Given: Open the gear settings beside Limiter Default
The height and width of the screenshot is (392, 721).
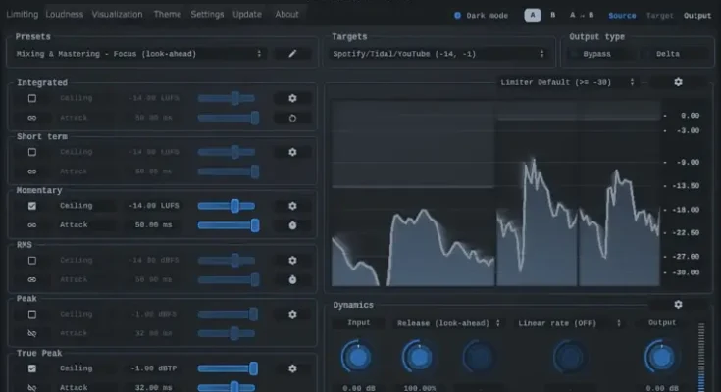Looking at the screenshot, I should [678, 82].
